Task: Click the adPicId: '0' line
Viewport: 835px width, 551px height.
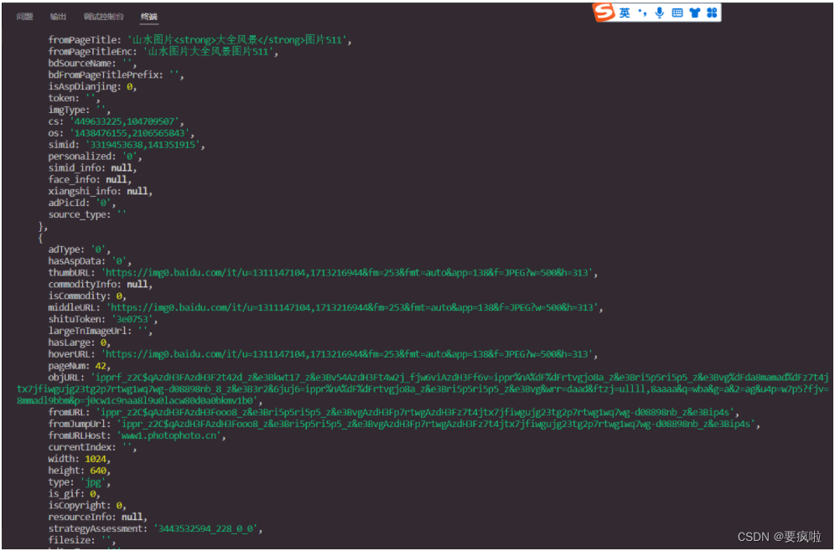Action: [82, 203]
